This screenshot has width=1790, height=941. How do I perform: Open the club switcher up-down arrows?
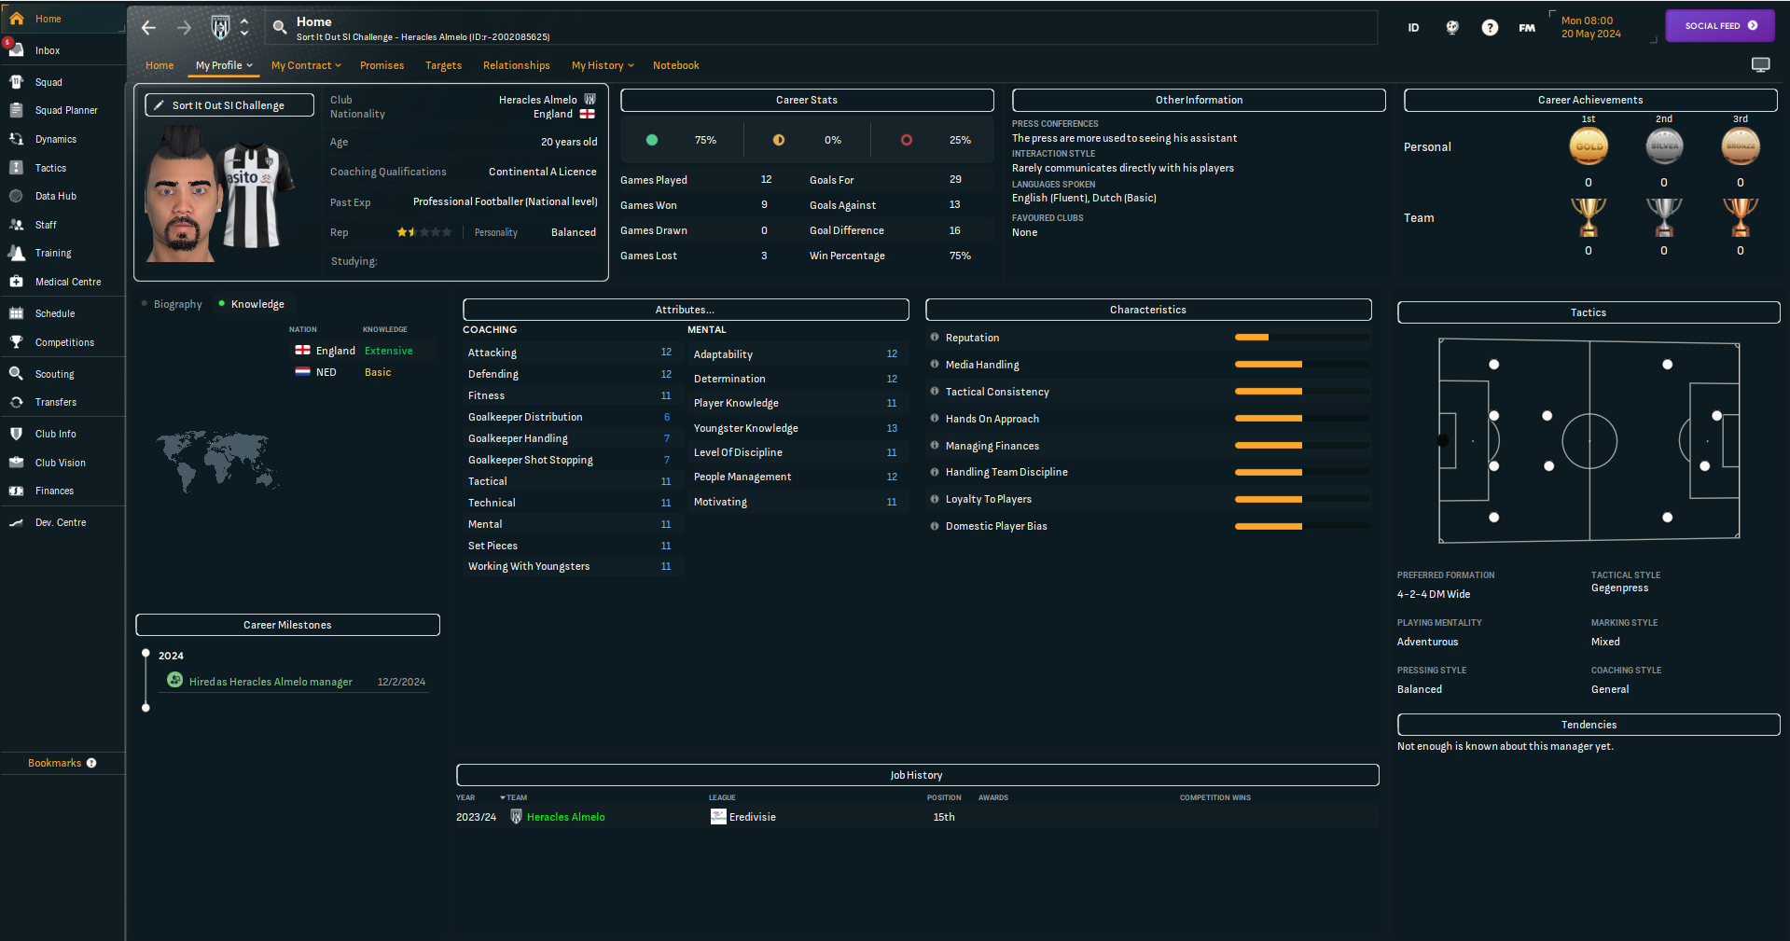coord(244,28)
